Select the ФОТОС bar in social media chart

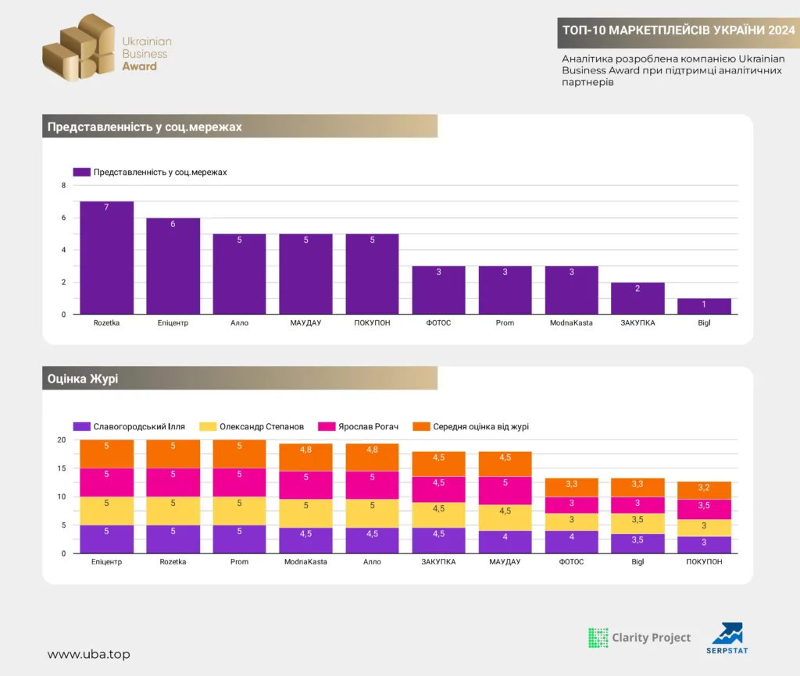[x=439, y=290]
